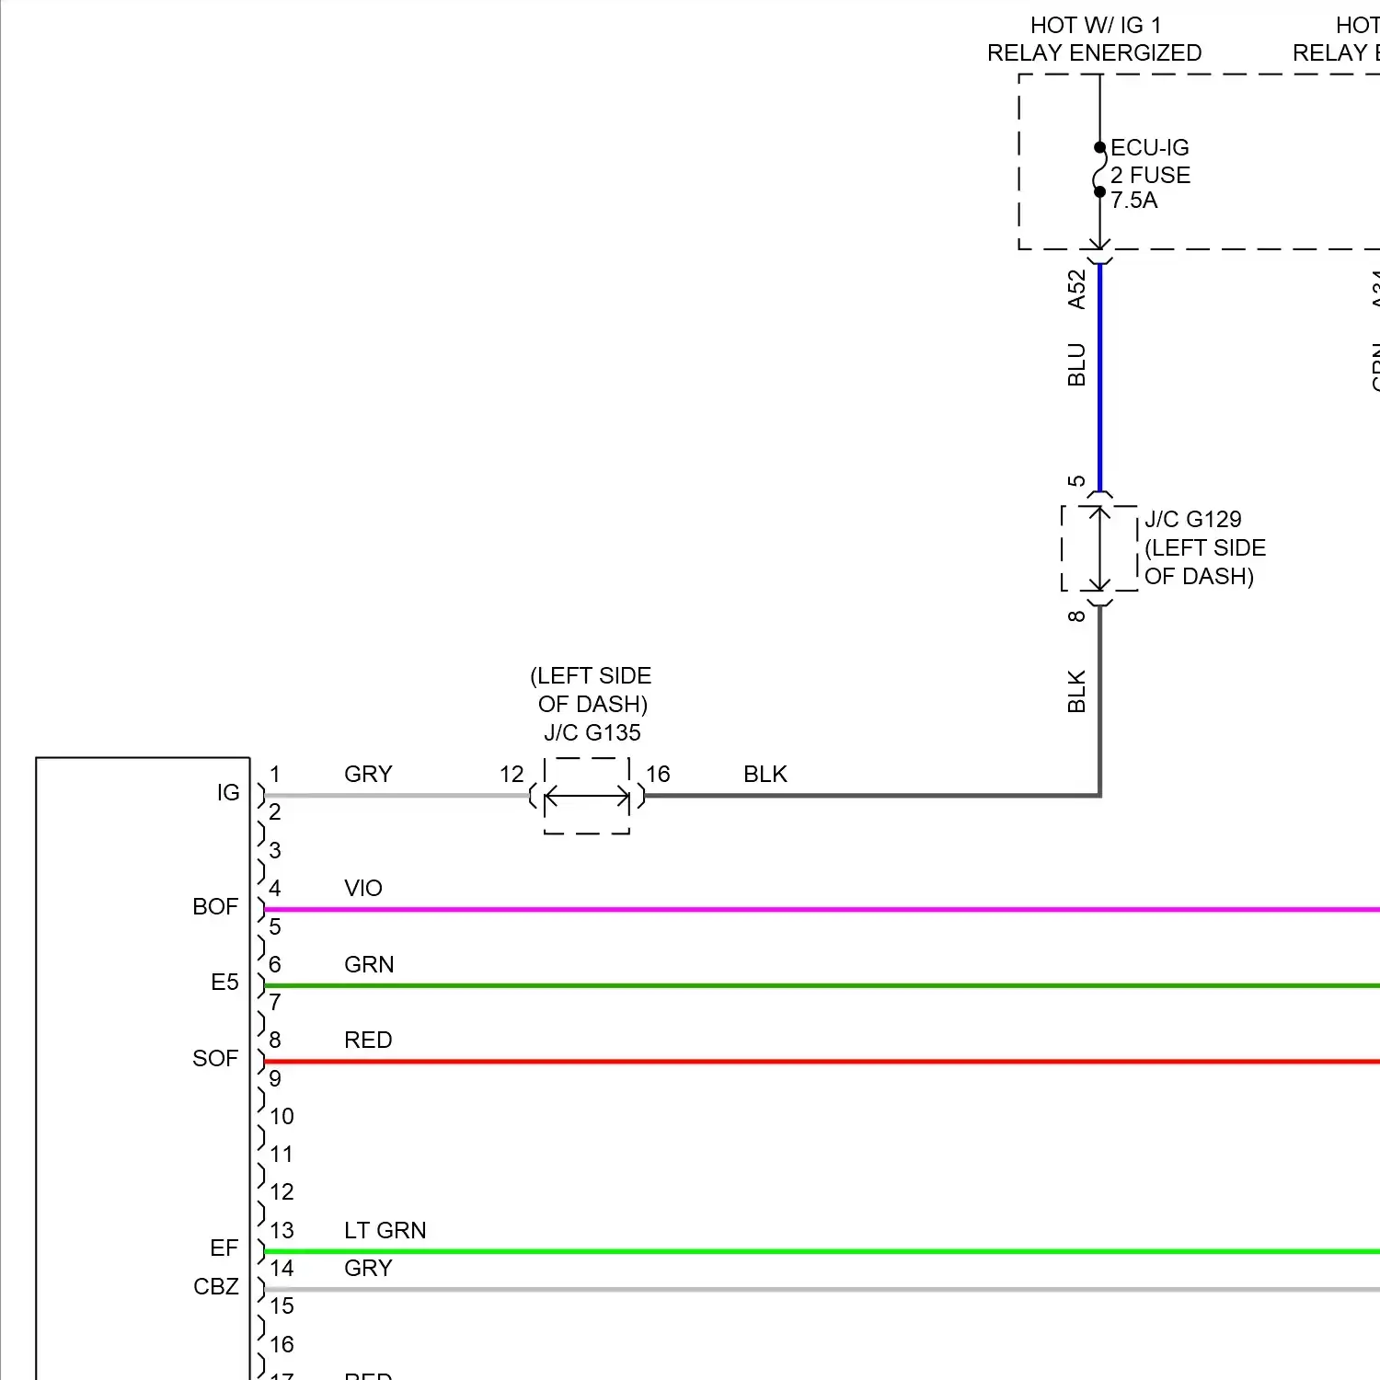Click the blue wire below the fuse
The width and height of the screenshot is (1380, 1380).
[1099, 377]
